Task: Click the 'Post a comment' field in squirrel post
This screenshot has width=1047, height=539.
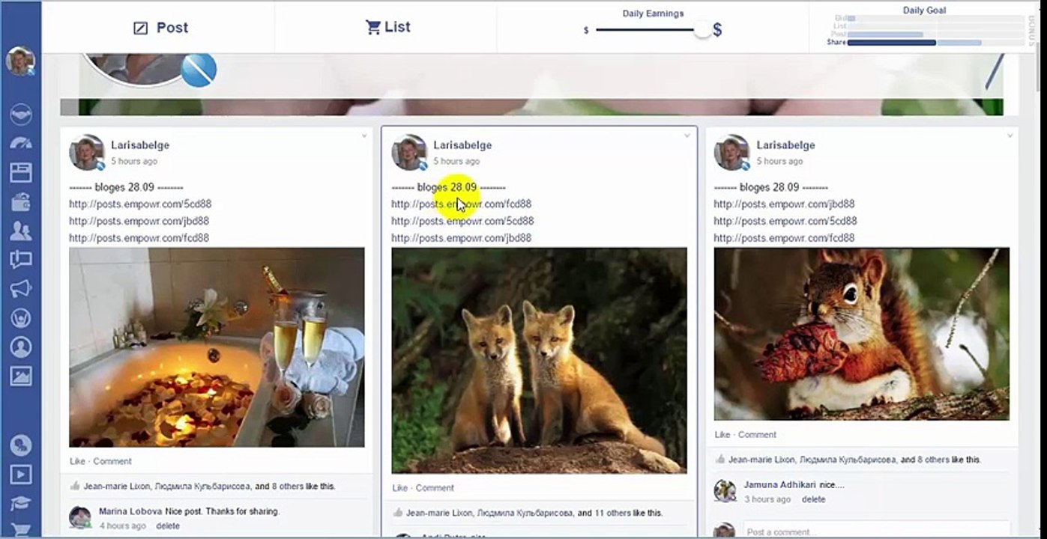Action: click(x=875, y=531)
